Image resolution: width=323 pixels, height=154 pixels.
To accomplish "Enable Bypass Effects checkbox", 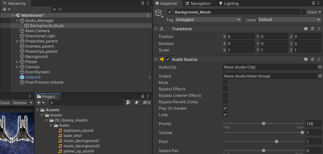I will pyautogui.click(x=225, y=89).
